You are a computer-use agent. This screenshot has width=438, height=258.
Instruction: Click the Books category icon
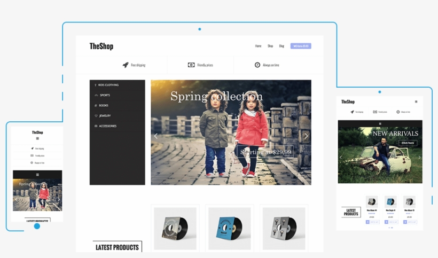click(96, 106)
